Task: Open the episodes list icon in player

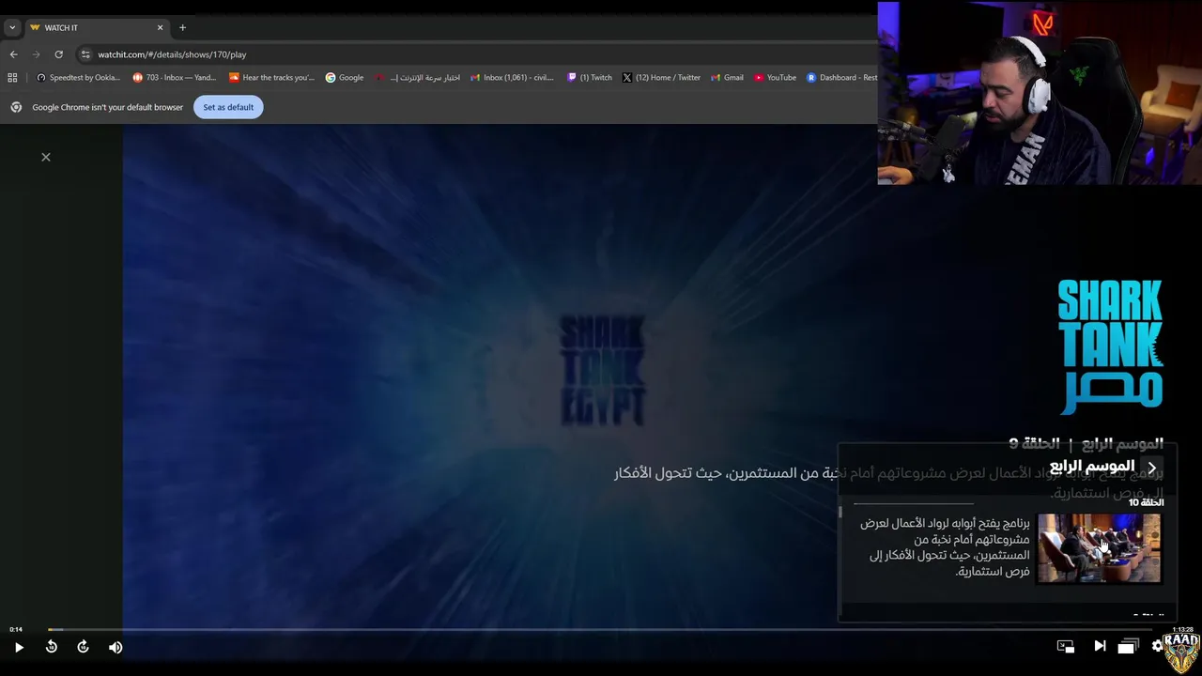Action: pyautogui.click(x=1128, y=646)
